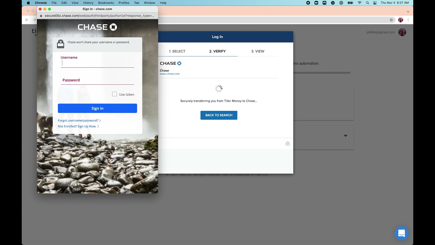This screenshot has width=435, height=245.
Task: Open the Bookmarks menu
Action: 106,3
